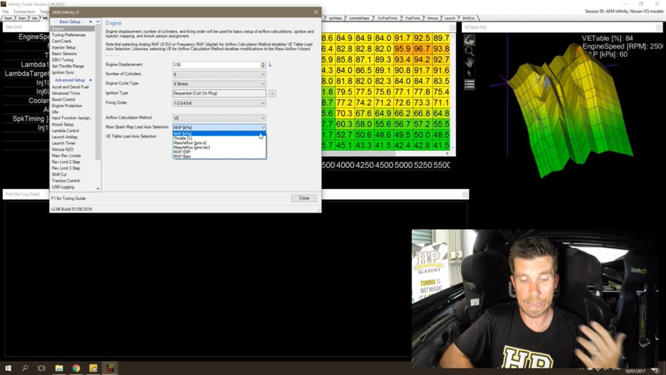Open File Explorer from the taskbar

tap(59, 368)
